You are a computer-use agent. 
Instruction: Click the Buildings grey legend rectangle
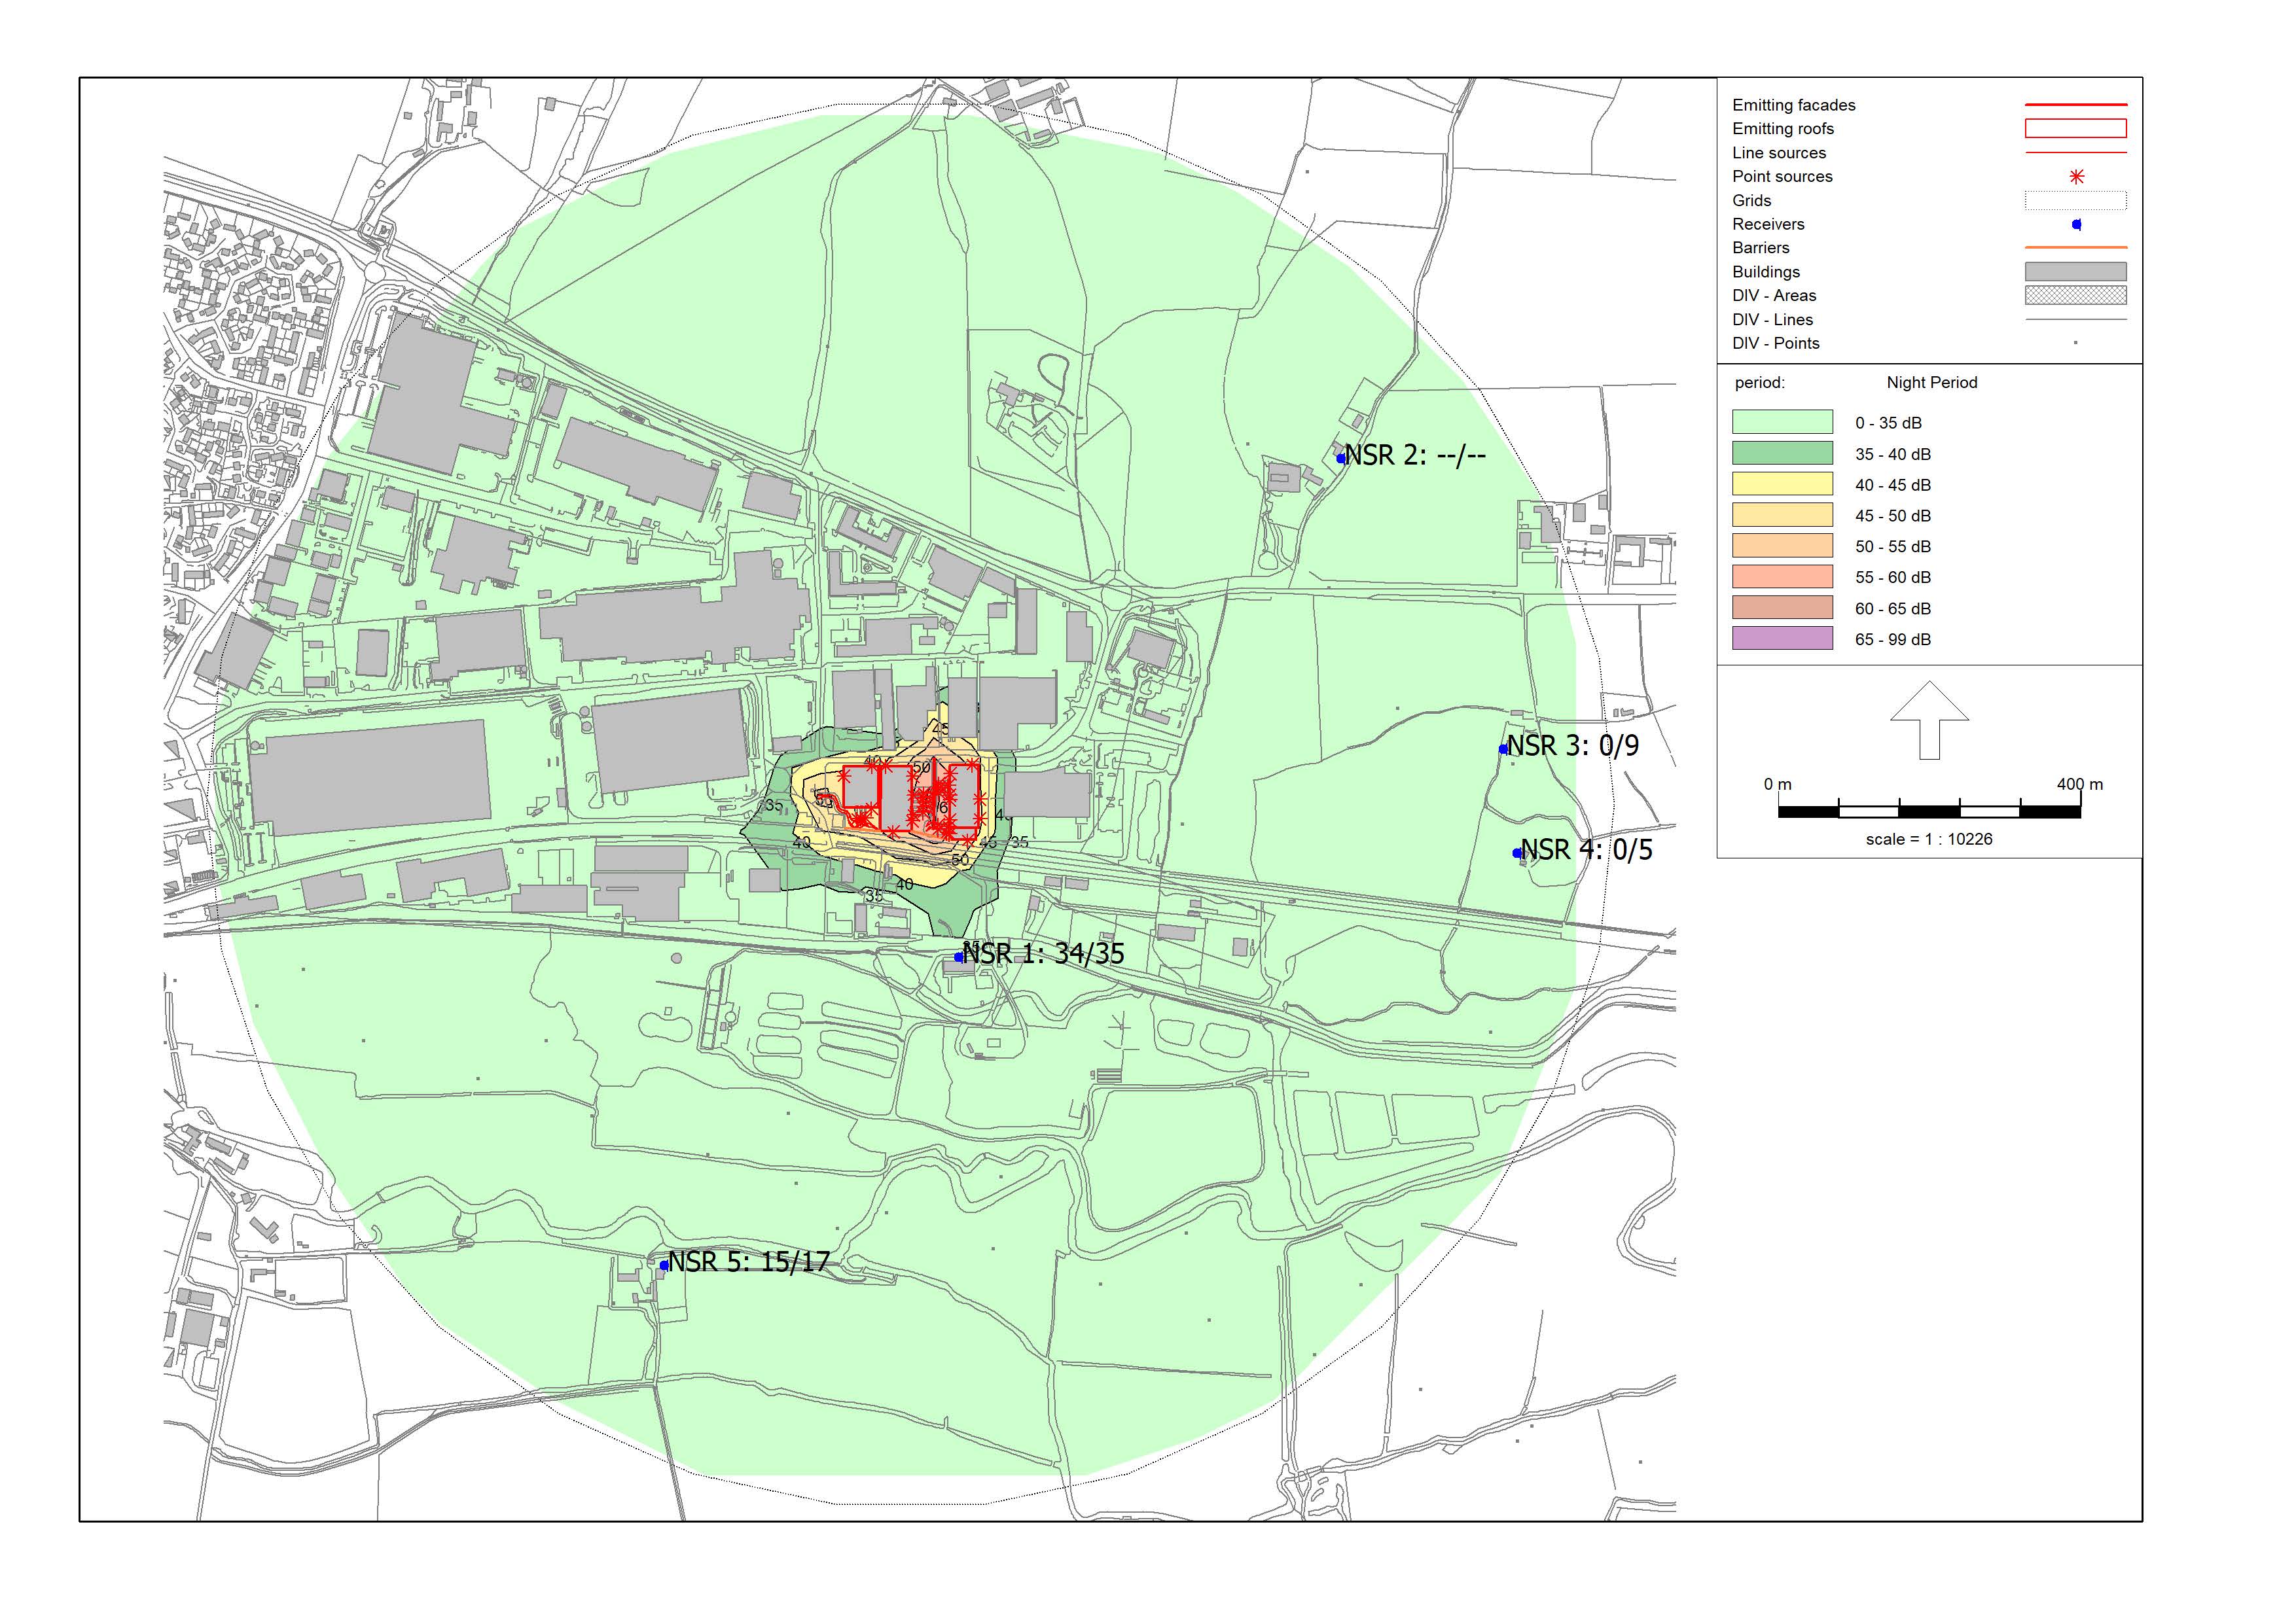[x=2075, y=272]
